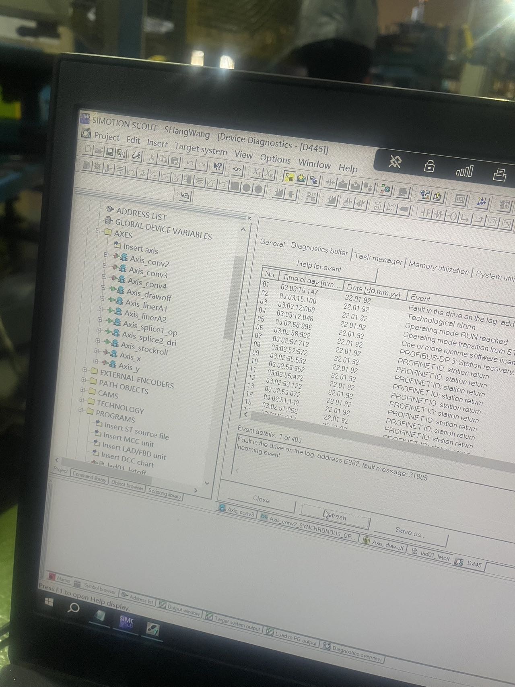Select ADDRESS LIST in the project tree
The image size is (515, 687).
141,214
